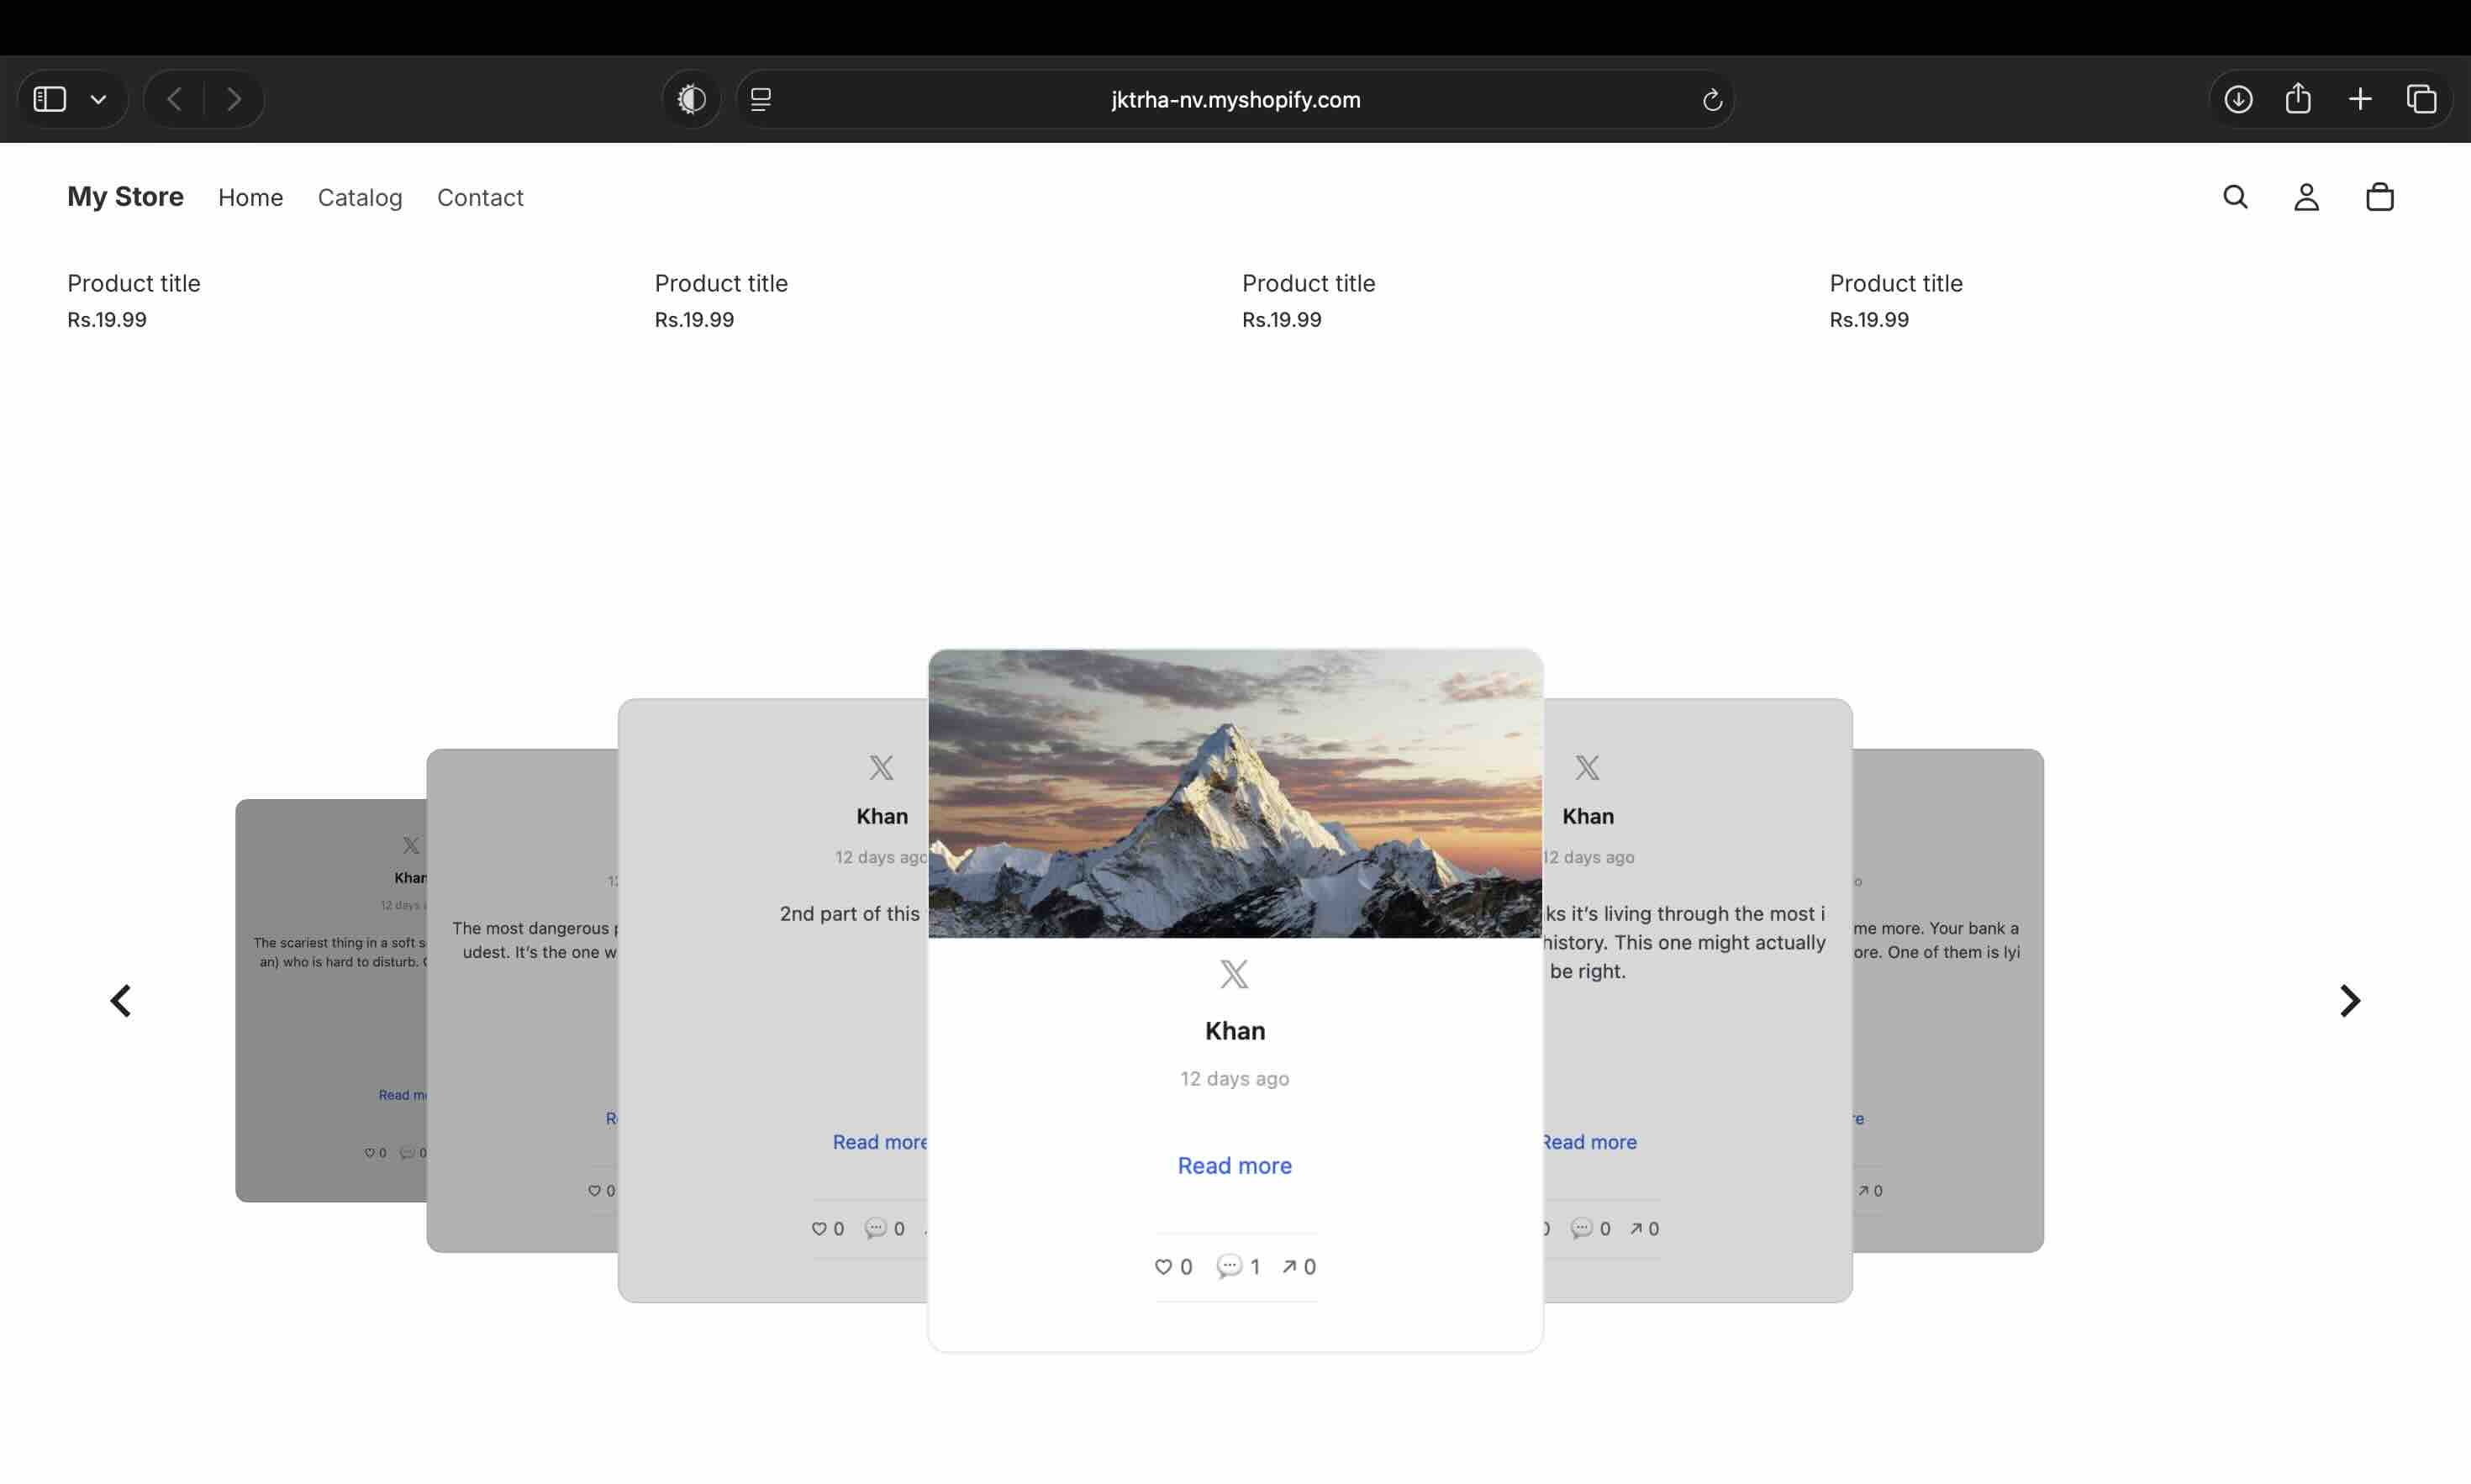Go back using browser back arrow
The image size is (2471, 1484).
(x=175, y=99)
